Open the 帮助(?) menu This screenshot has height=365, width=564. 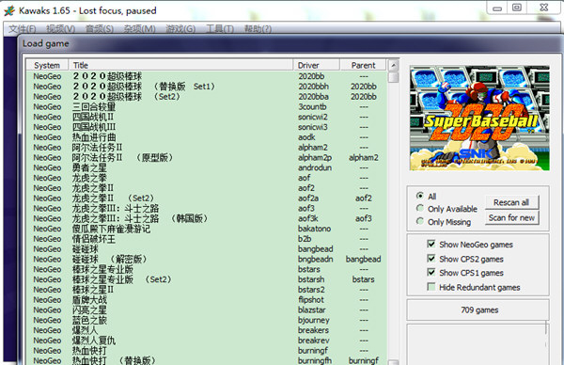tap(258, 29)
